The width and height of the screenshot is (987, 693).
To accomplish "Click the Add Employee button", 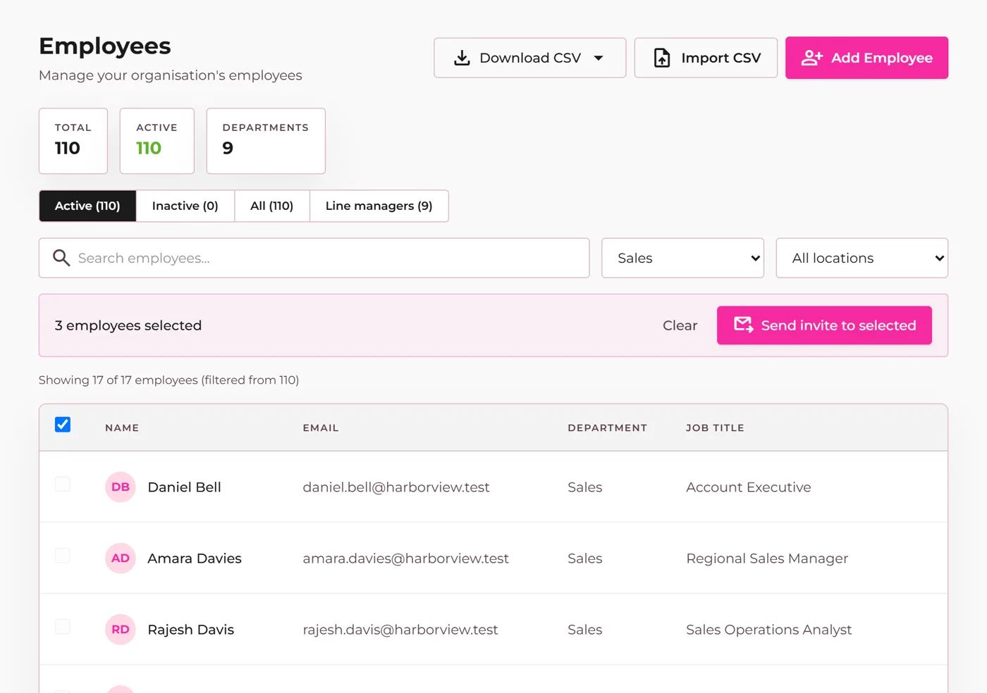I will click(x=866, y=58).
